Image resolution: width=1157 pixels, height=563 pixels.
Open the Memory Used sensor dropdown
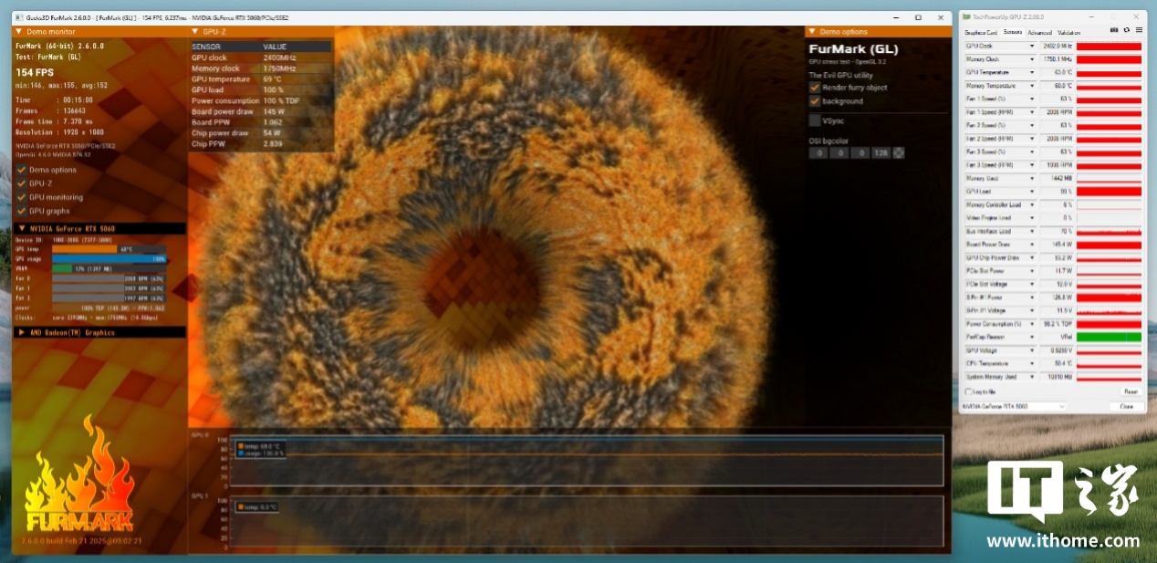(1032, 178)
